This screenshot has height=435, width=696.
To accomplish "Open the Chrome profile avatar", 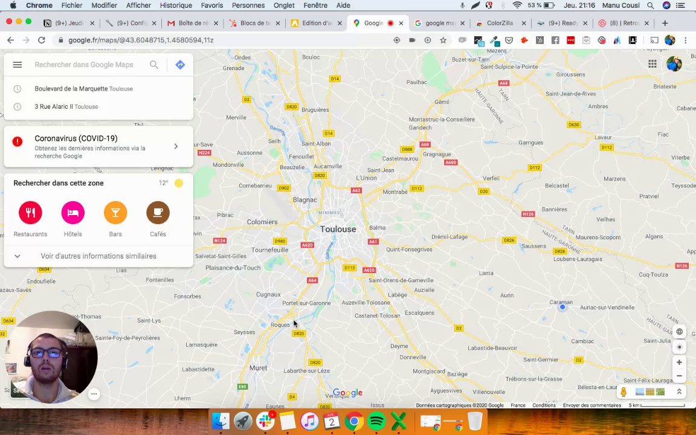I will click(670, 40).
